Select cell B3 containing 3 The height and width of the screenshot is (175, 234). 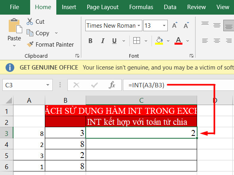click(x=65, y=133)
